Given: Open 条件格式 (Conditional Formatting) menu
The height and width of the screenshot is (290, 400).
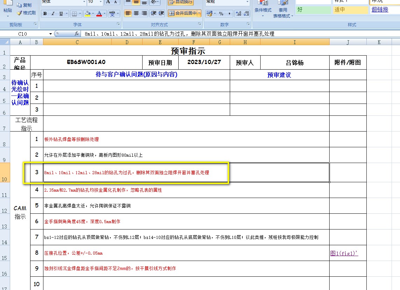Looking at the screenshot, I should (x=263, y=9).
